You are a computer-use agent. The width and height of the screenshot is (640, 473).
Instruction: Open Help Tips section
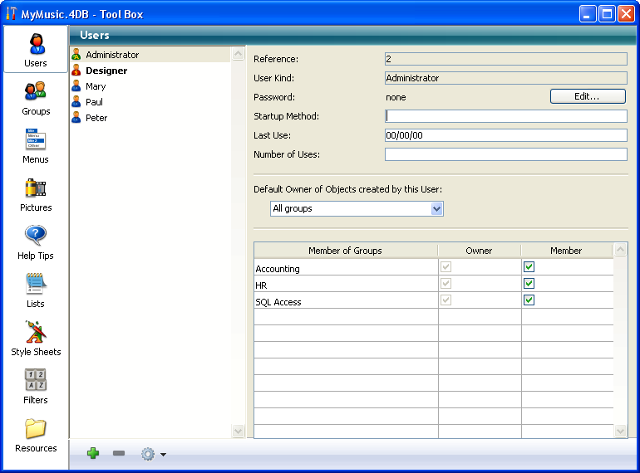coord(36,242)
